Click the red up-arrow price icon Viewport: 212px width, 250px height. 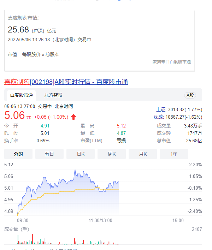pos(73,117)
